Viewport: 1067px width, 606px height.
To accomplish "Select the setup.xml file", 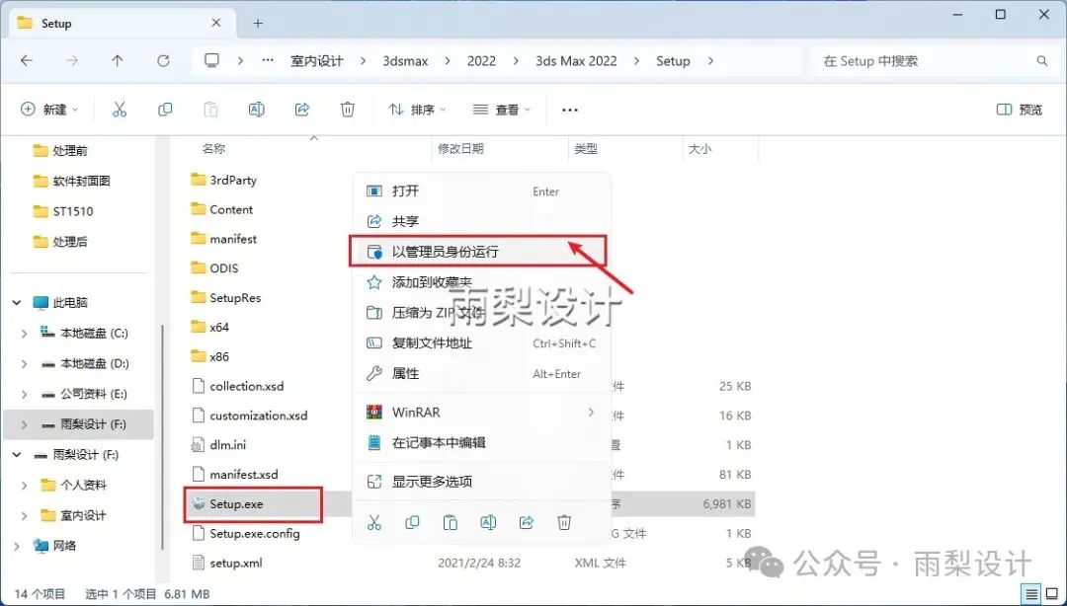I will (226, 564).
